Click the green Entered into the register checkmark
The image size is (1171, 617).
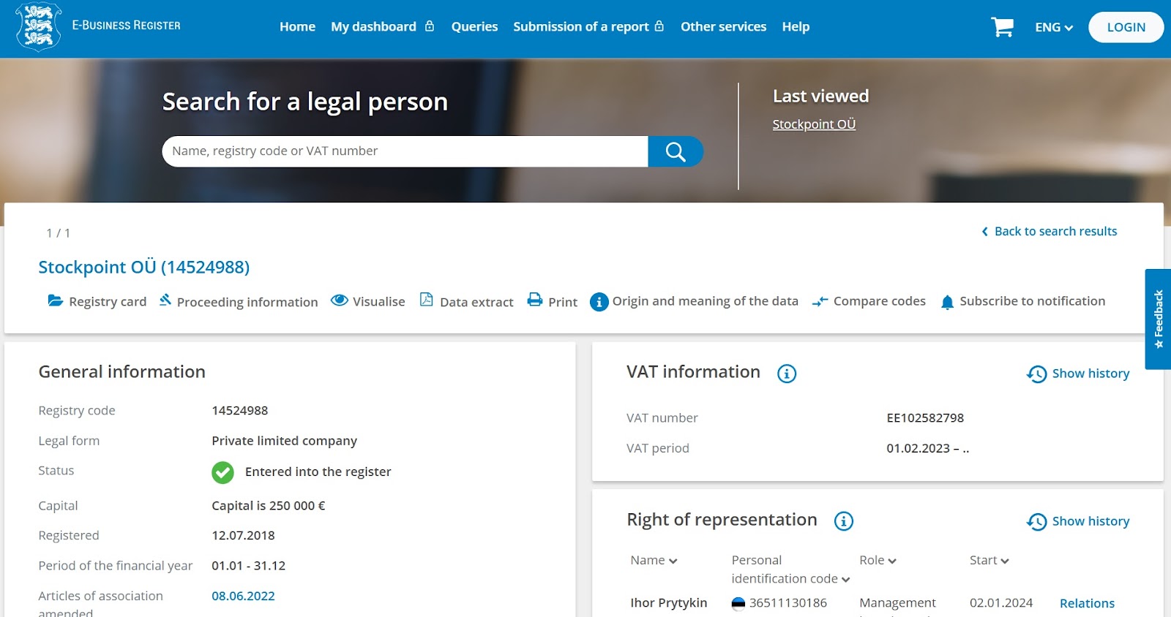pos(222,472)
